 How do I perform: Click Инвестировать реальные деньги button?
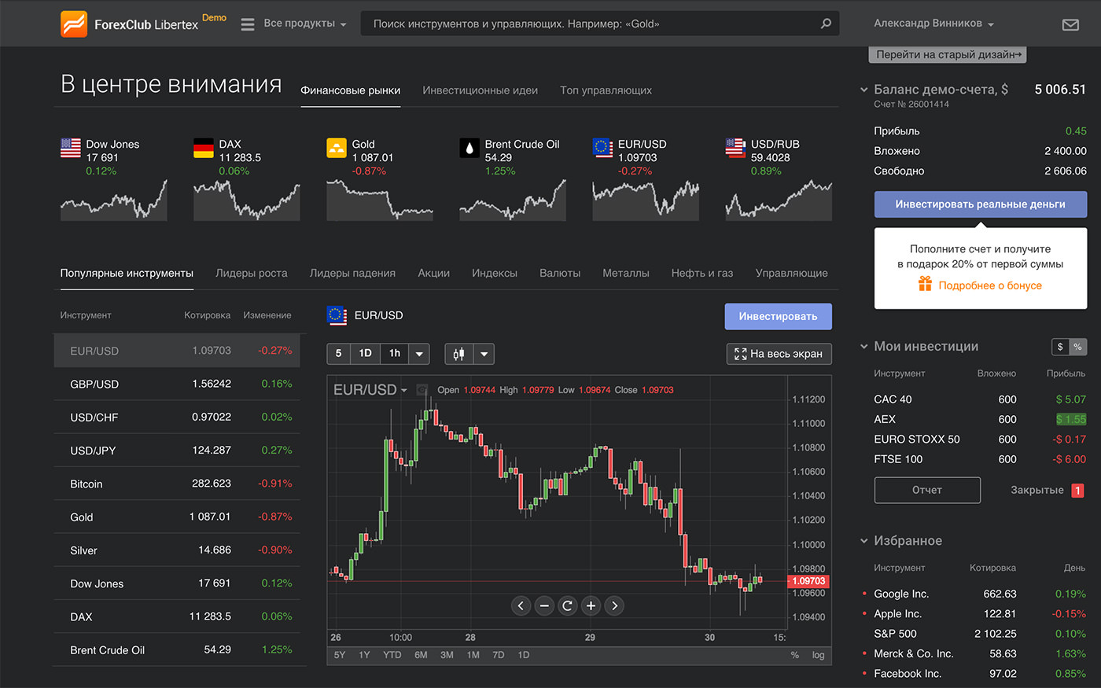[980, 204]
